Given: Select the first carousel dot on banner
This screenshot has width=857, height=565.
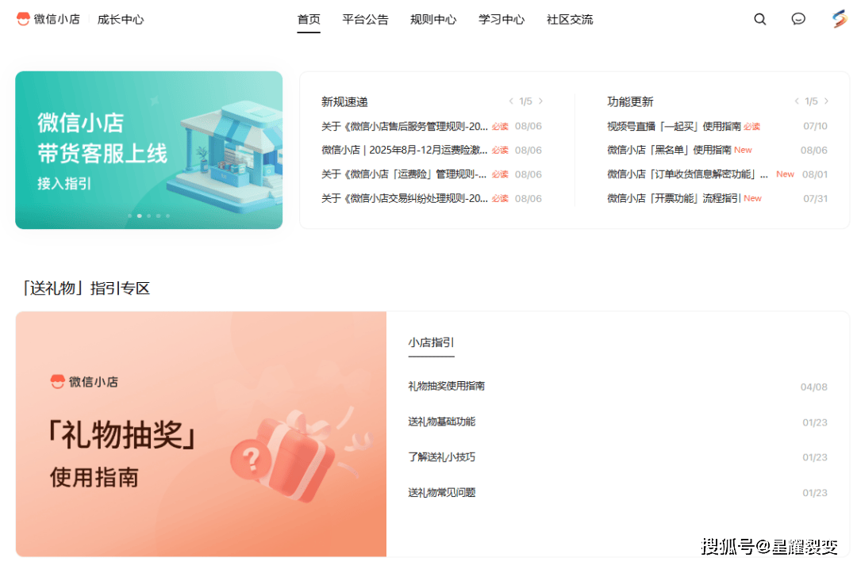Looking at the screenshot, I should pos(130,216).
